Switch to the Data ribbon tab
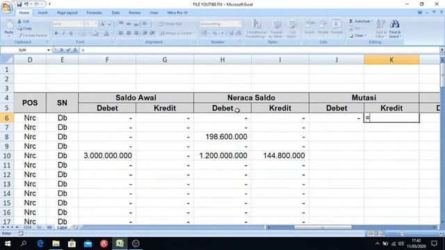The width and height of the screenshot is (445, 250). pyautogui.click(x=115, y=12)
